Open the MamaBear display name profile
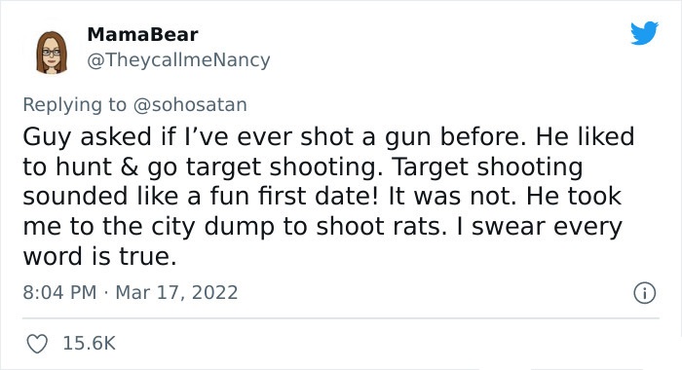Viewport: 682px width, 370px height. 142,34
